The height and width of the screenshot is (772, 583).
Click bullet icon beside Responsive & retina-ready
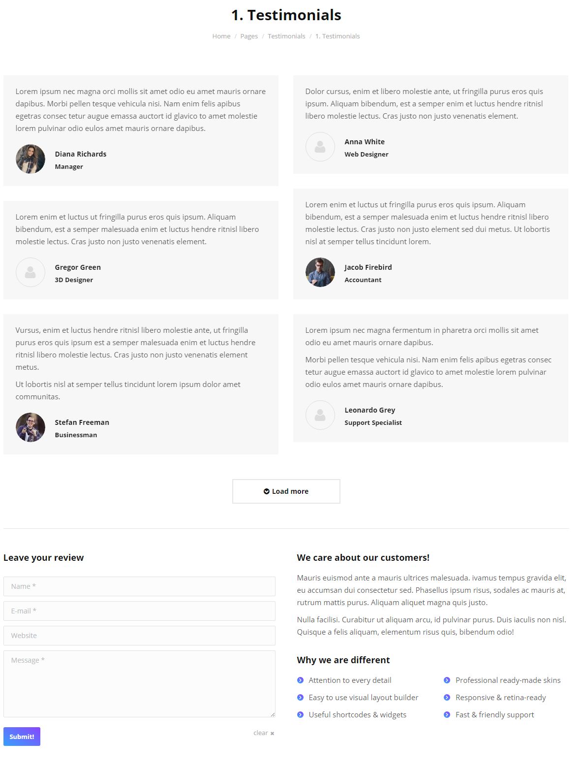(447, 698)
